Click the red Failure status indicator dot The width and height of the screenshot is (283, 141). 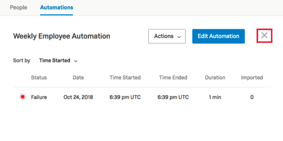(x=23, y=97)
